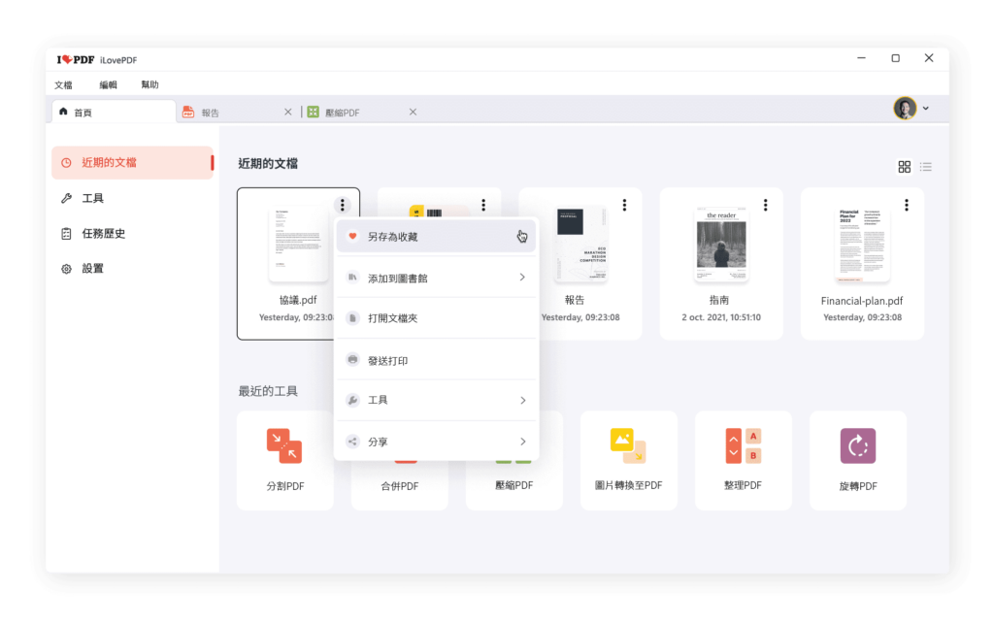
Task: Expand the 添加到圖書館 submenu arrow
Action: tap(522, 277)
